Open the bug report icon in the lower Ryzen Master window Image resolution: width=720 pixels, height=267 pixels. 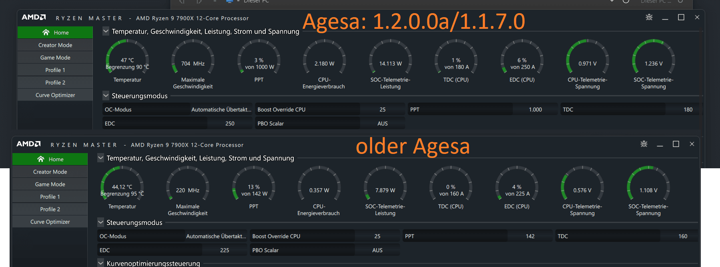(x=644, y=144)
